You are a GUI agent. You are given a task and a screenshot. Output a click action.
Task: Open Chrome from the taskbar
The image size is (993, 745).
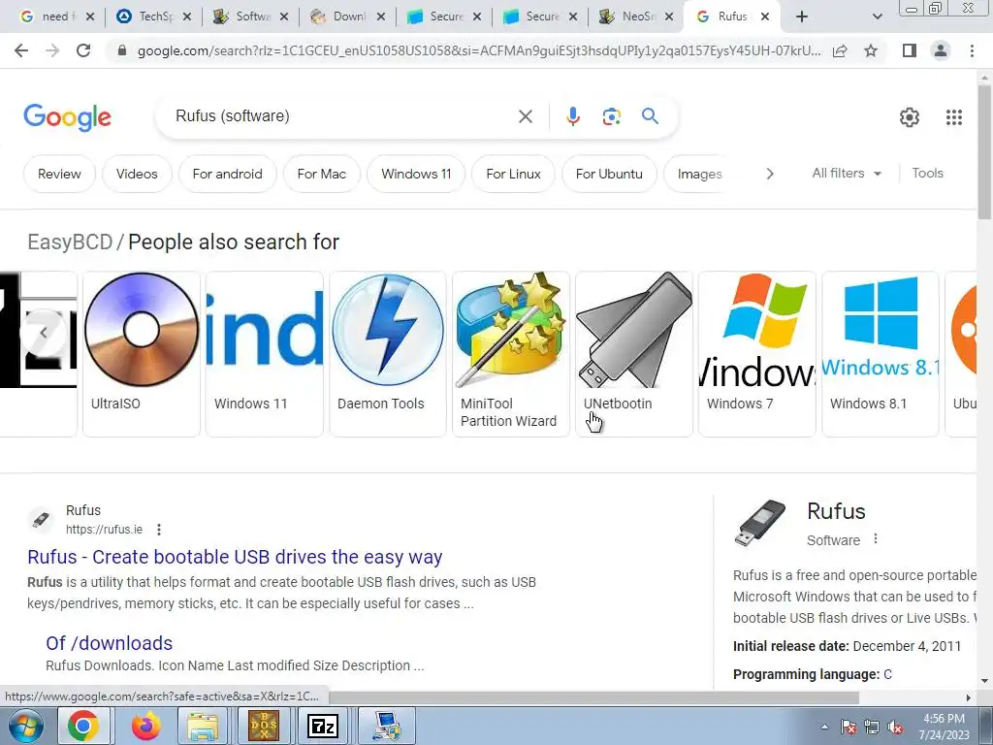tap(83, 726)
